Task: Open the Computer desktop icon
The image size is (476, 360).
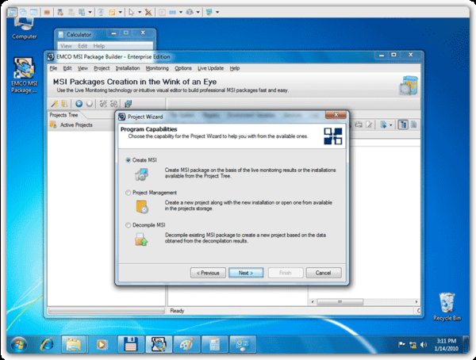Action: [x=25, y=29]
